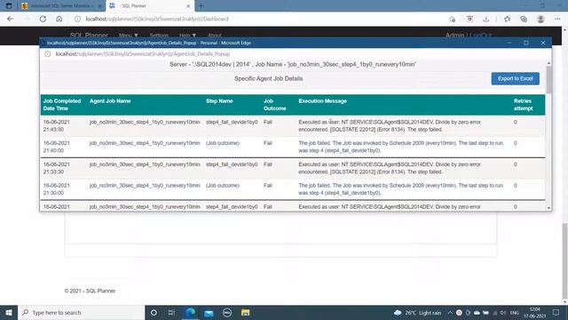Open Dell app icon on taskbar
The height and width of the screenshot is (320, 568).
tap(227, 312)
